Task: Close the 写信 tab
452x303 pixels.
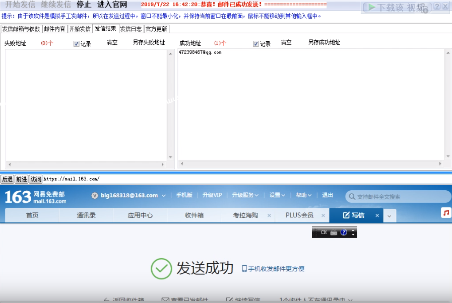Action: click(x=377, y=215)
